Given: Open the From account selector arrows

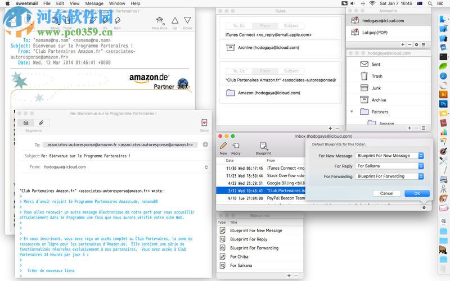Looking at the screenshot, I should [x=206, y=167].
